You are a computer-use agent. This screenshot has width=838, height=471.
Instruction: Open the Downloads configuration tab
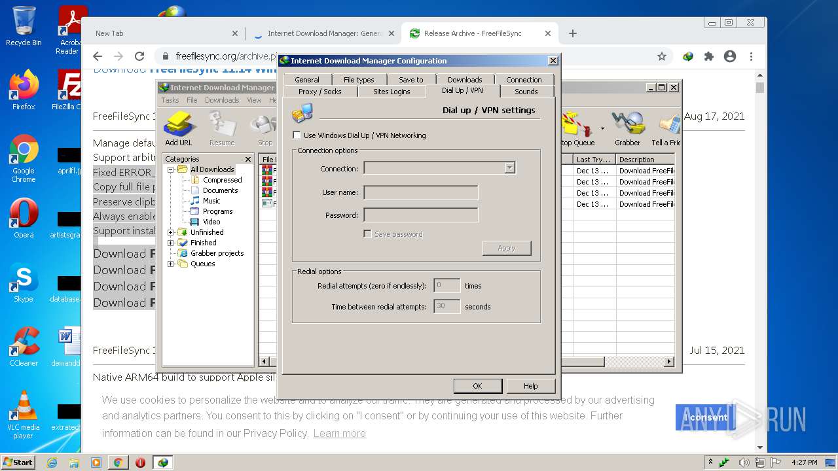[x=465, y=80]
